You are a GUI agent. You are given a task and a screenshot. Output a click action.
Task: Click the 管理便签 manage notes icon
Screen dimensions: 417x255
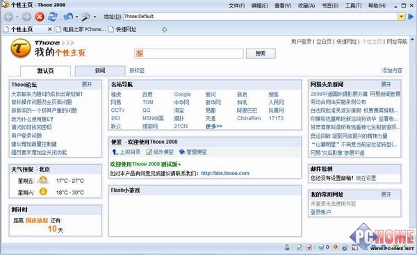[182, 152]
